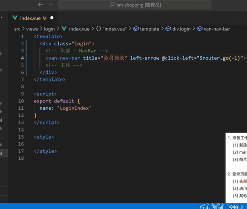The width and height of the screenshot is (247, 209).
Task: Click the line and column status bar indicator
Action: pyautogui.click(x=212, y=207)
